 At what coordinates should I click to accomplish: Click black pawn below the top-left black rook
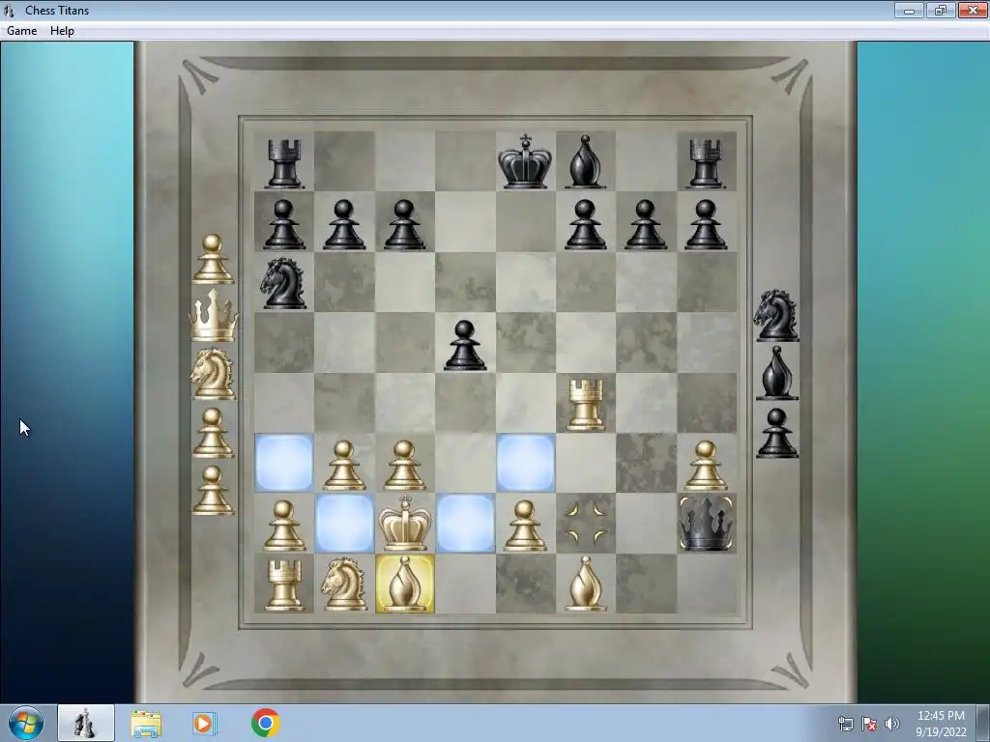pyautogui.click(x=284, y=224)
